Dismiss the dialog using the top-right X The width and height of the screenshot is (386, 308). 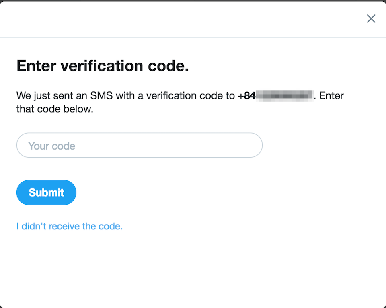371,19
